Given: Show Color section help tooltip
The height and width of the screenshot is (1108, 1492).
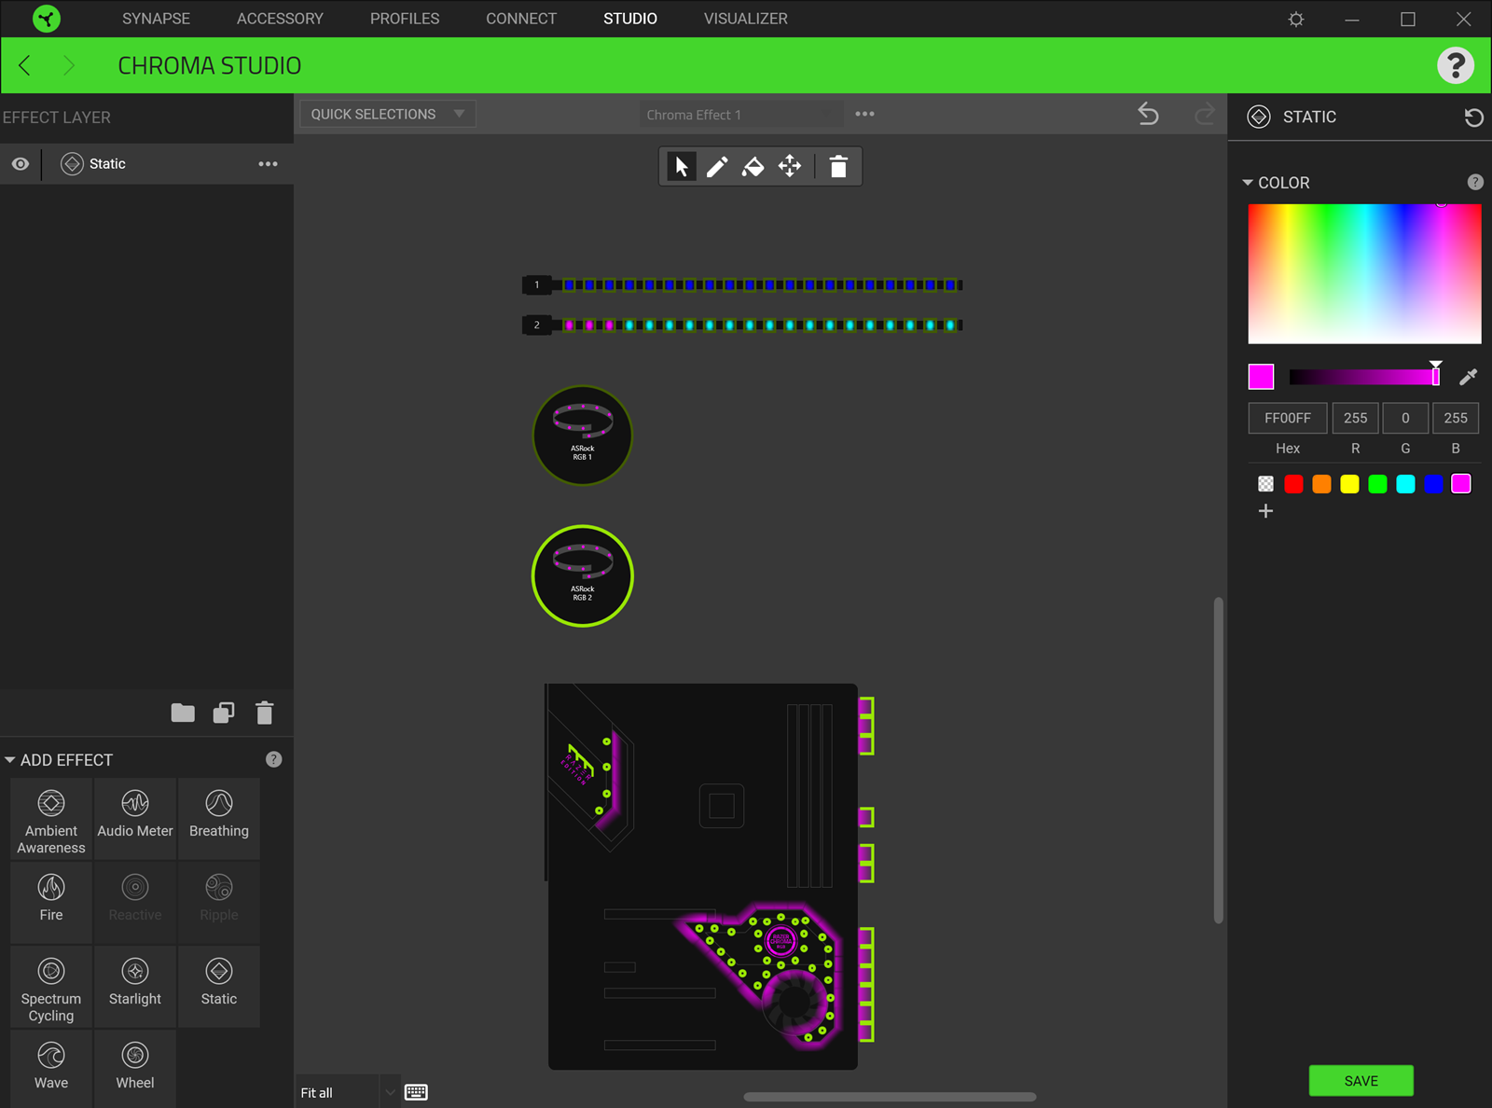Looking at the screenshot, I should tap(1475, 182).
